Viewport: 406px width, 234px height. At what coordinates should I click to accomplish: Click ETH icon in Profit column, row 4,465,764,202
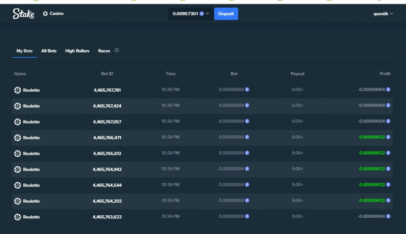click(x=388, y=201)
